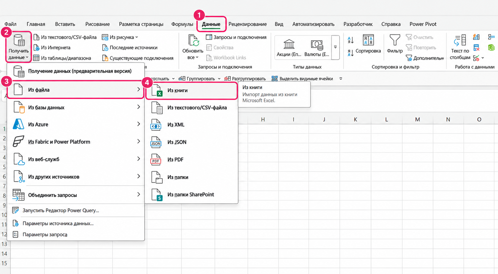Choose the Из JSON icon
Image resolution: width=498 pixels, height=274 pixels.
click(156, 142)
